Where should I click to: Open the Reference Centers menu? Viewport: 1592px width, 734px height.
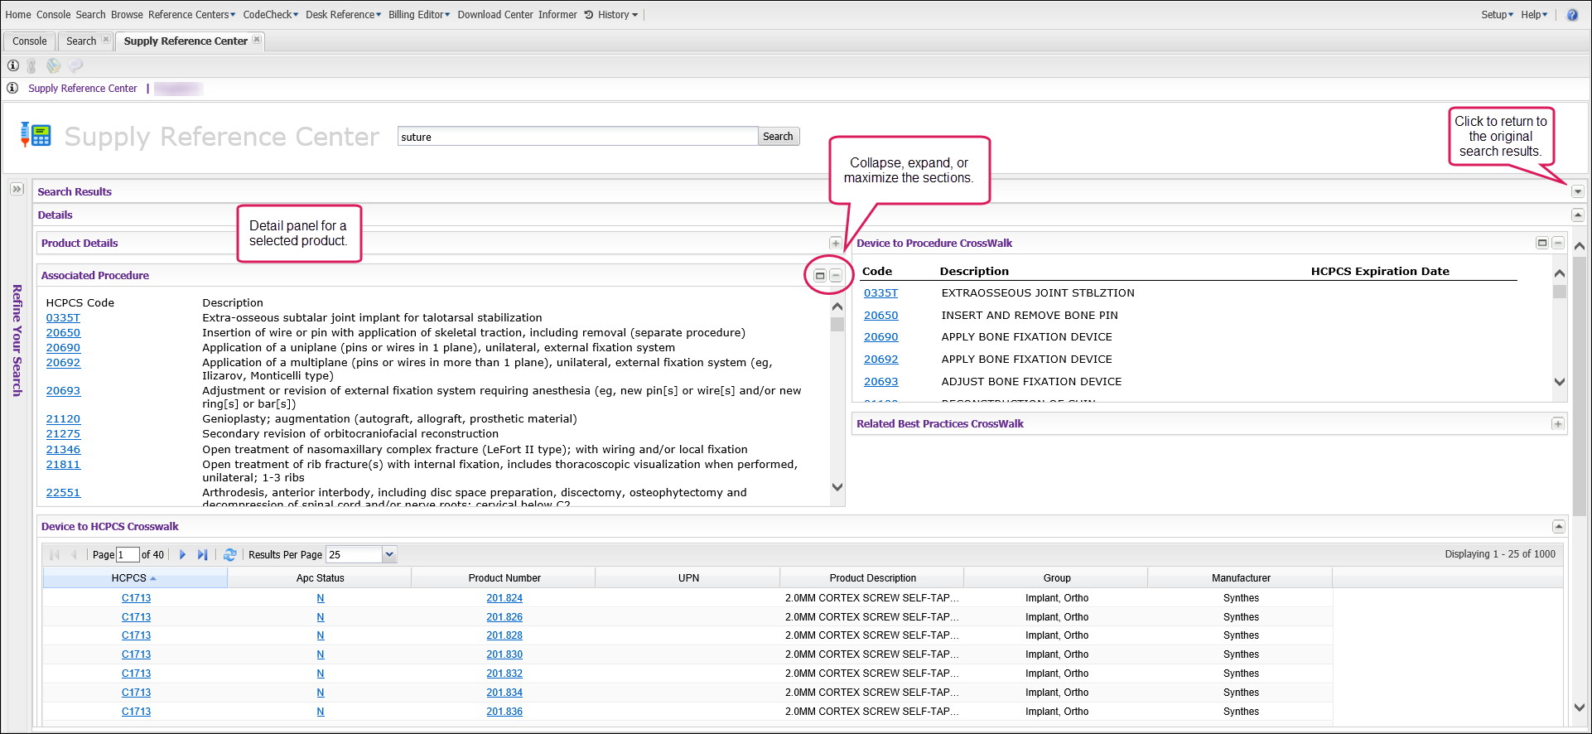pos(191,15)
